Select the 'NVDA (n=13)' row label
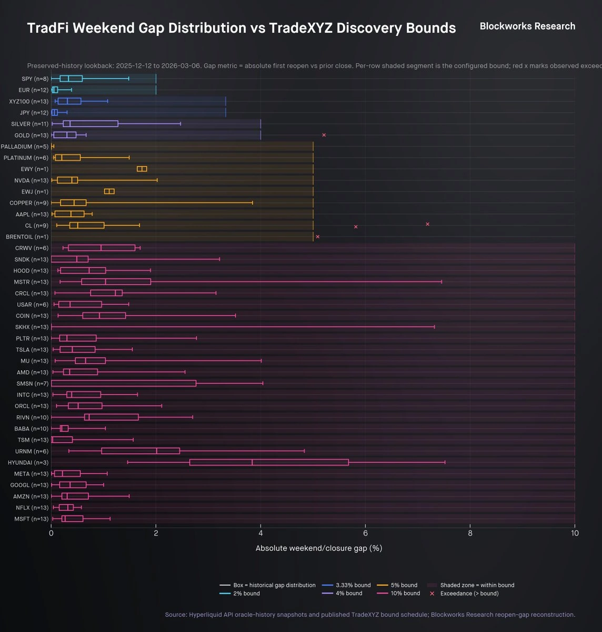This screenshot has width=602, height=632. 32,180
